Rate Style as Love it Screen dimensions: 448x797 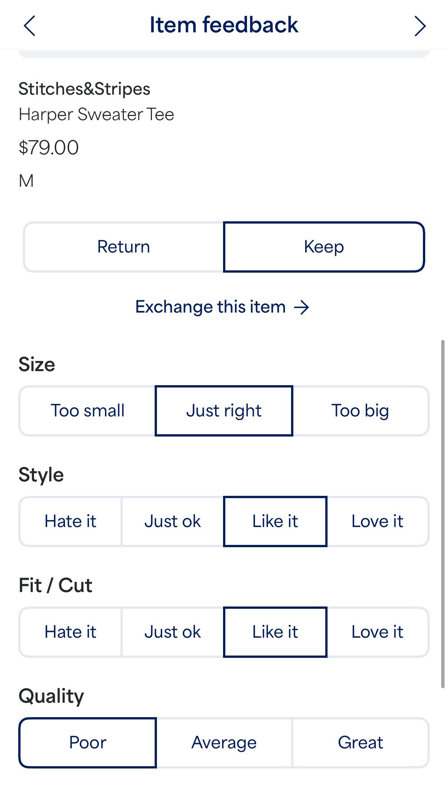point(377,521)
